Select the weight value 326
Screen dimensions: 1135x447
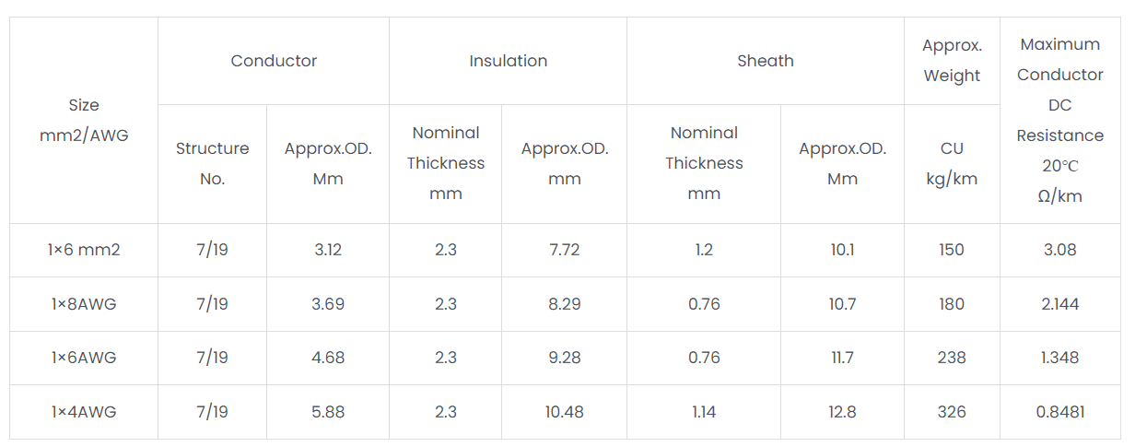(x=952, y=412)
